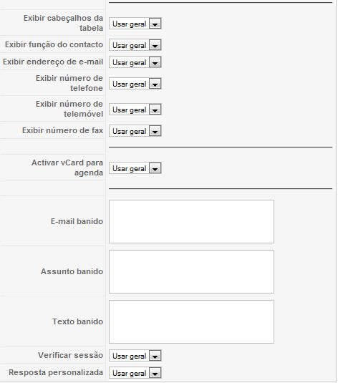The height and width of the screenshot is (383, 338).
Task: Click inside the 'Assunto banido' text area
Action: click(191, 271)
